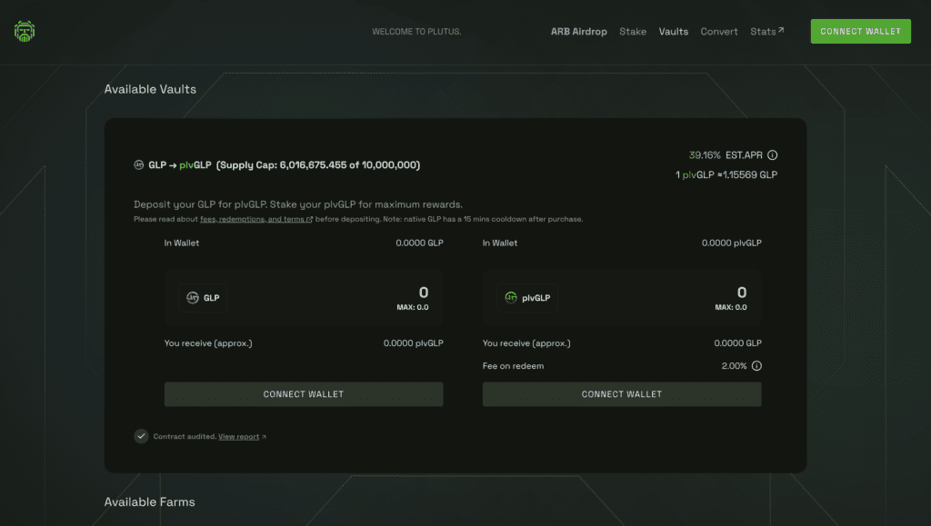Click the 'Contract audited.' text
931x526 pixels.
click(185, 436)
